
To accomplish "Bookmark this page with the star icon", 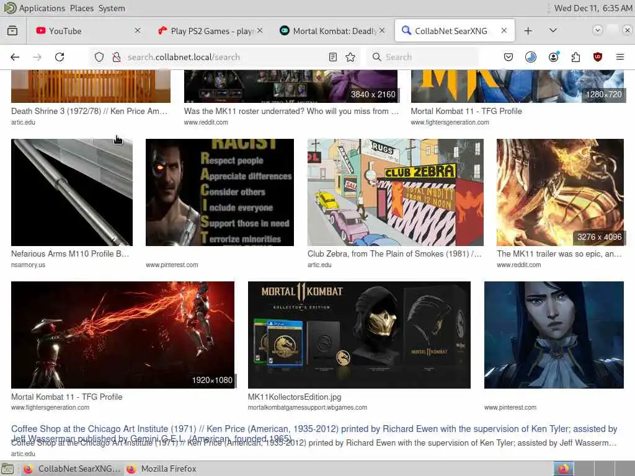I will pos(351,57).
